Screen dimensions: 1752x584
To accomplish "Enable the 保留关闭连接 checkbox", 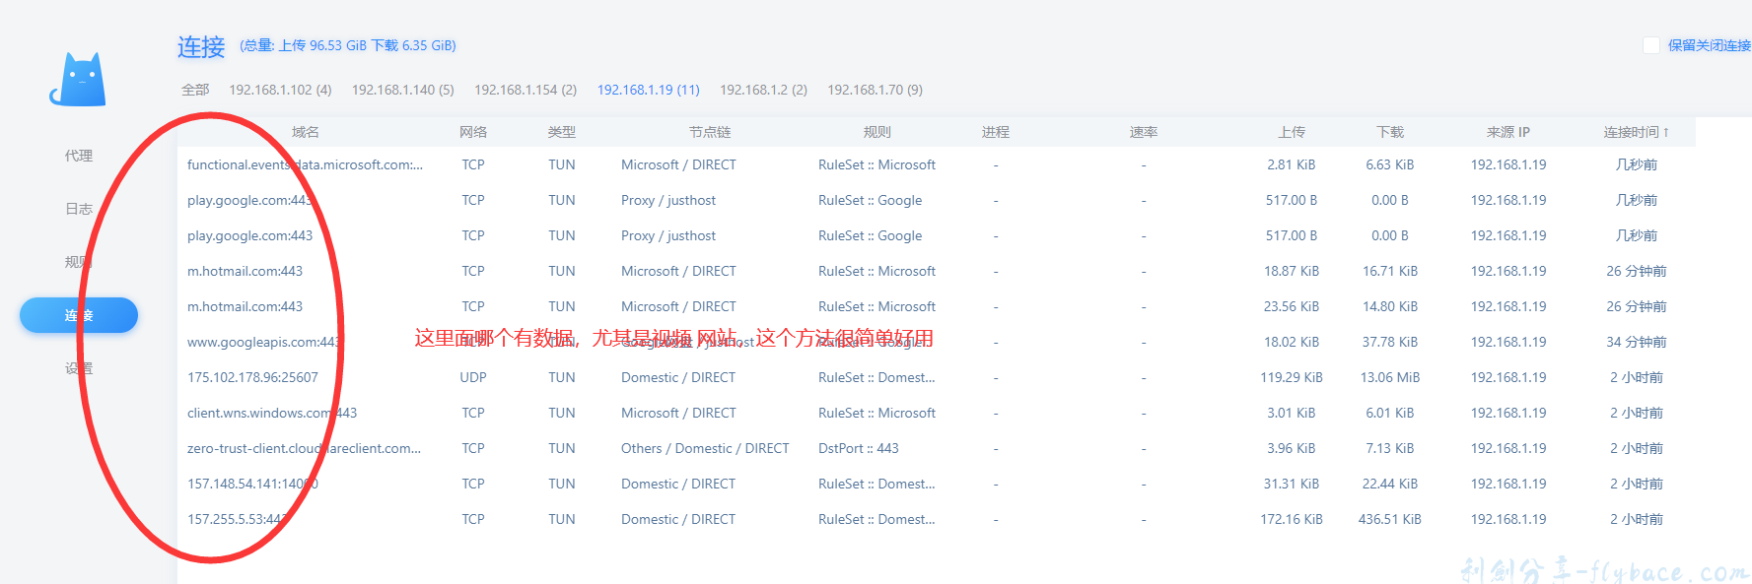I will pyautogui.click(x=1650, y=45).
